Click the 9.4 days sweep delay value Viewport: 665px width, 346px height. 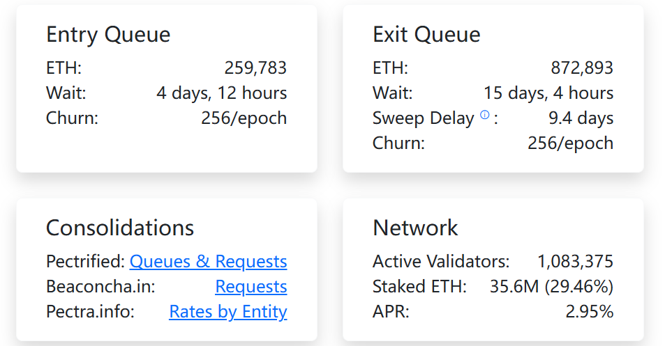click(581, 118)
